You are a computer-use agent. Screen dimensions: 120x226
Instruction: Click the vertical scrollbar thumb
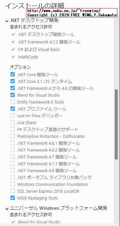(116, 124)
